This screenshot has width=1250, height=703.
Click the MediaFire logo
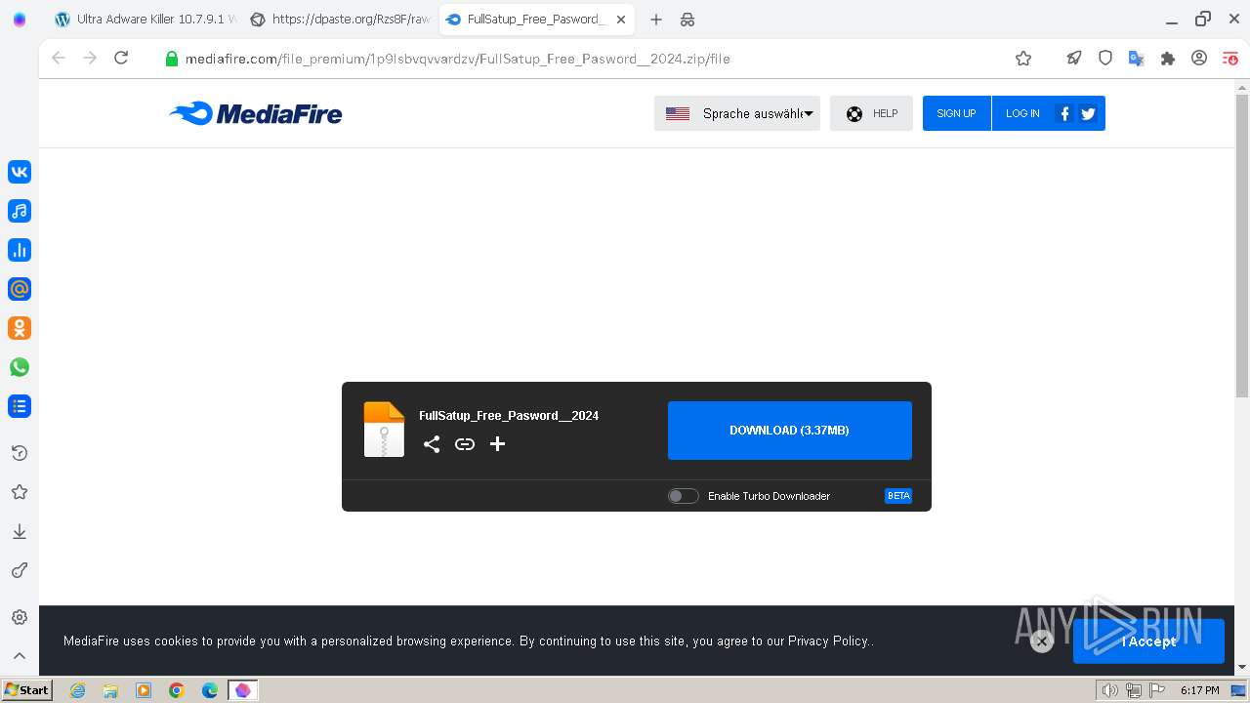click(256, 114)
